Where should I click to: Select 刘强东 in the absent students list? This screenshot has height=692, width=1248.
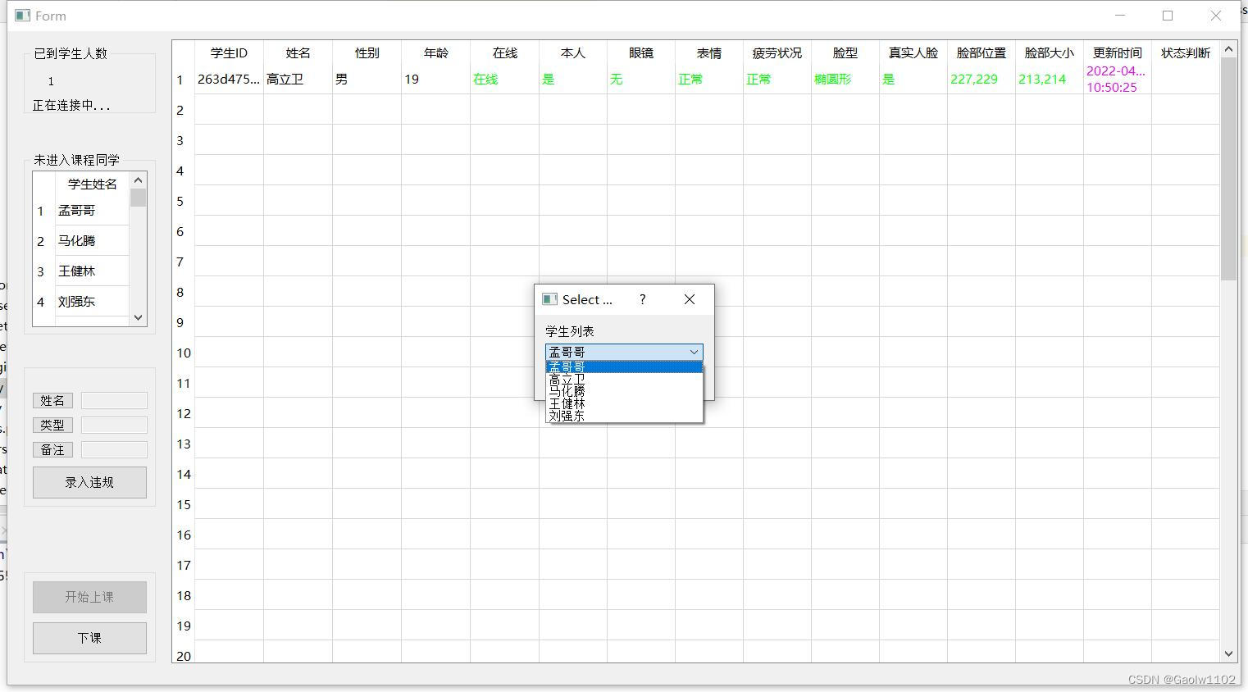[x=92, y=302]
